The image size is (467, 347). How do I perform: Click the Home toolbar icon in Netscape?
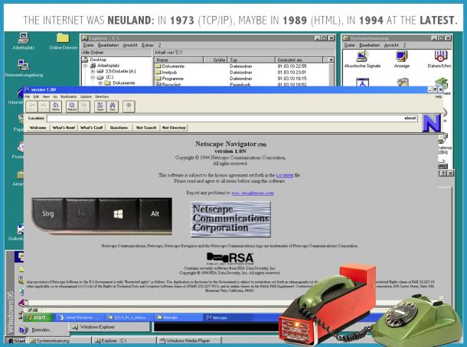56,107
